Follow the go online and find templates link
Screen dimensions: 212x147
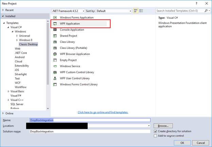tap(103, 112)
